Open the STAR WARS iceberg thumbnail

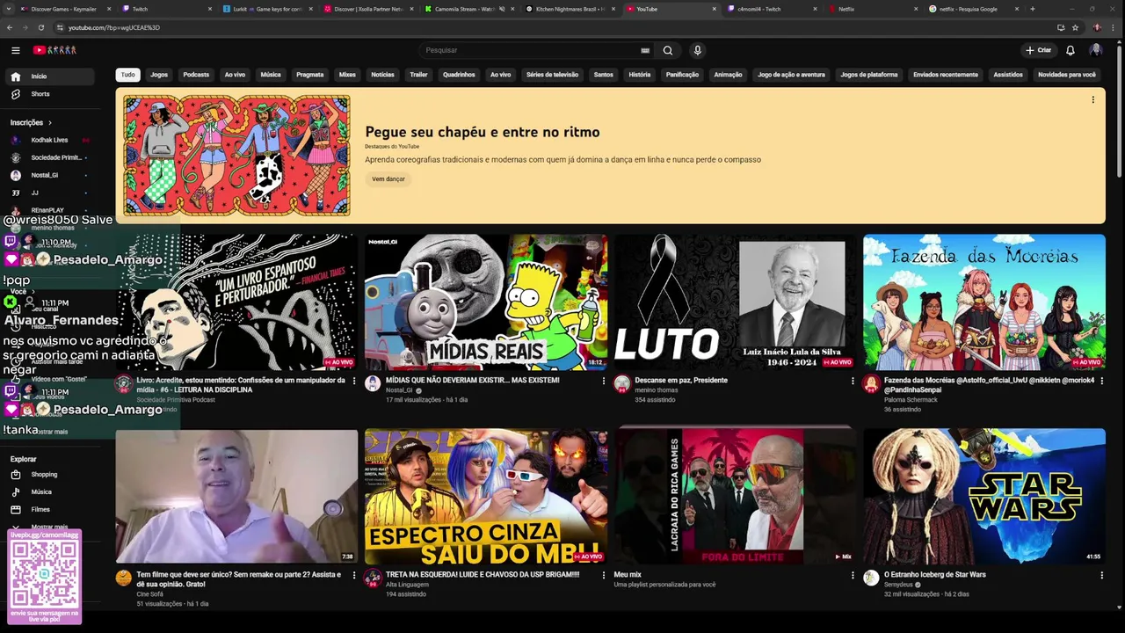click(x=984, y=497)
